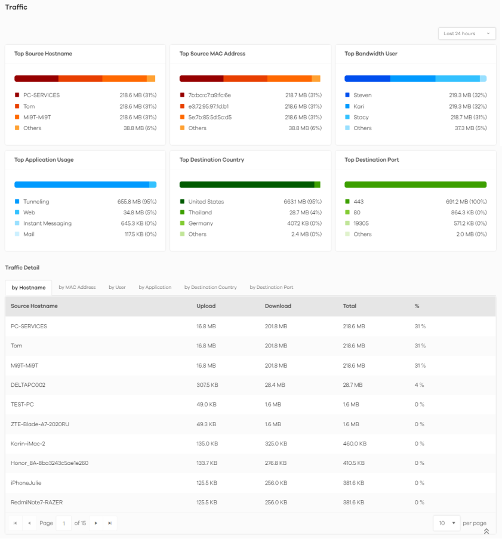Switch to the by User tab
This screenshot has width=502, height=539.
[117, 287]
